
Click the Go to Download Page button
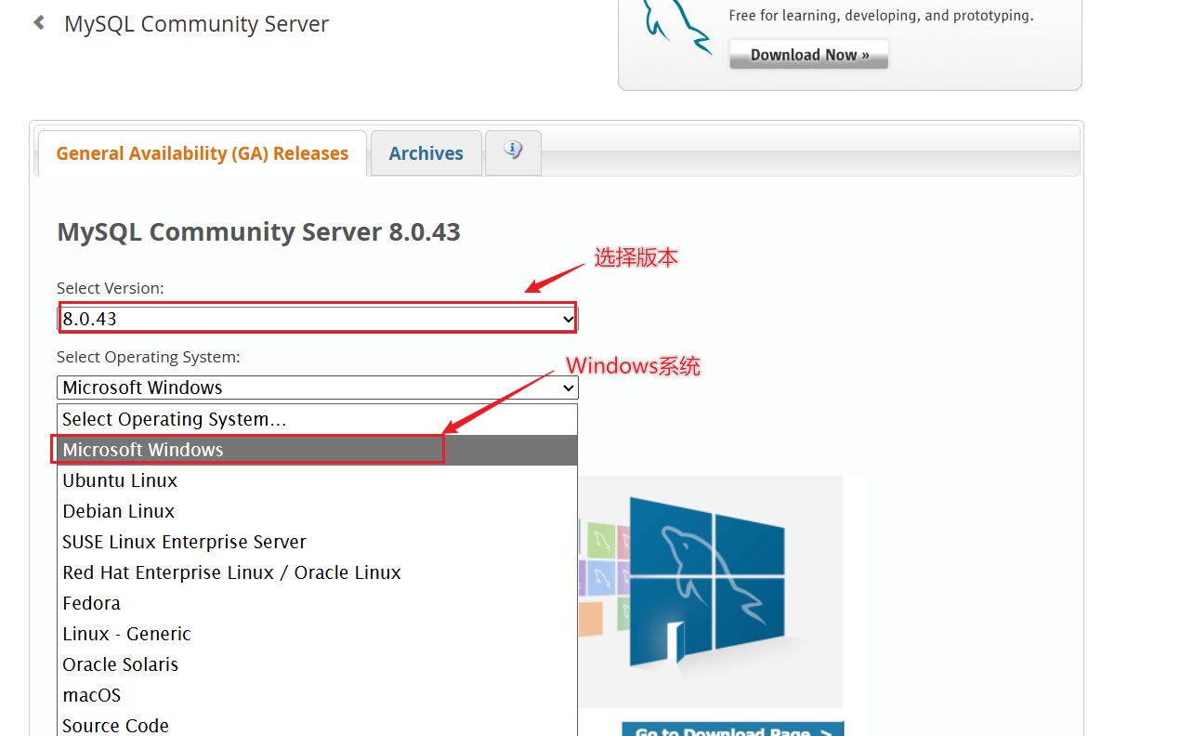pos(733,729)
